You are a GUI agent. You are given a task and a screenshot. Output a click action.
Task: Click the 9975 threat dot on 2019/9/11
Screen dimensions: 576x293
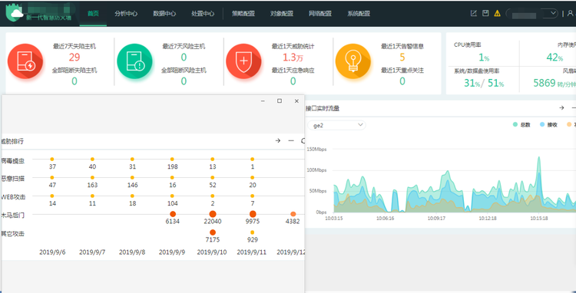[253, 214]
